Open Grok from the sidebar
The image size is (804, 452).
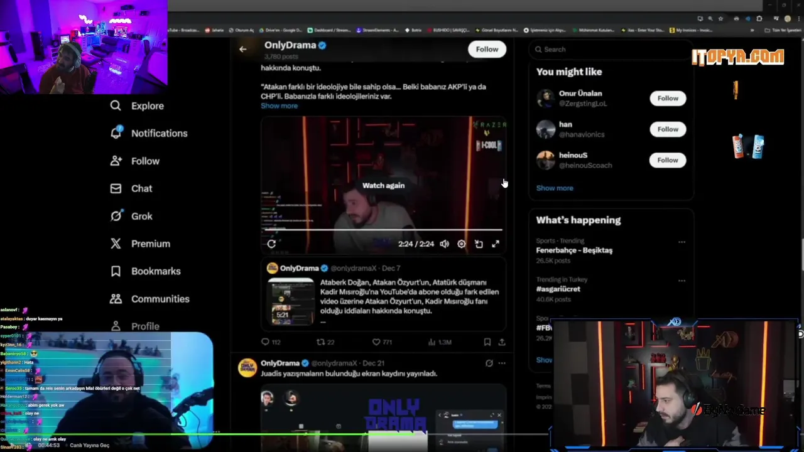[x=131, y=216]
